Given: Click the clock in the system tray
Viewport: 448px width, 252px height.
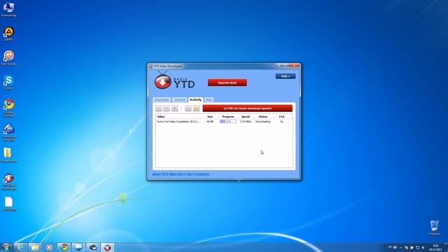Looking at the screenshot, I should tap(435, 247).
